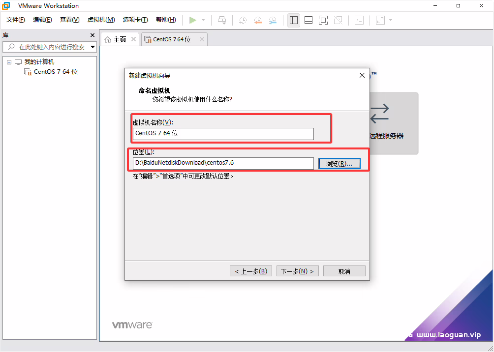This screenshot has width=494, height=352.
Task: Send Ctrl+Alt+Del to the virtual machine
Action: tap(221, 20)
